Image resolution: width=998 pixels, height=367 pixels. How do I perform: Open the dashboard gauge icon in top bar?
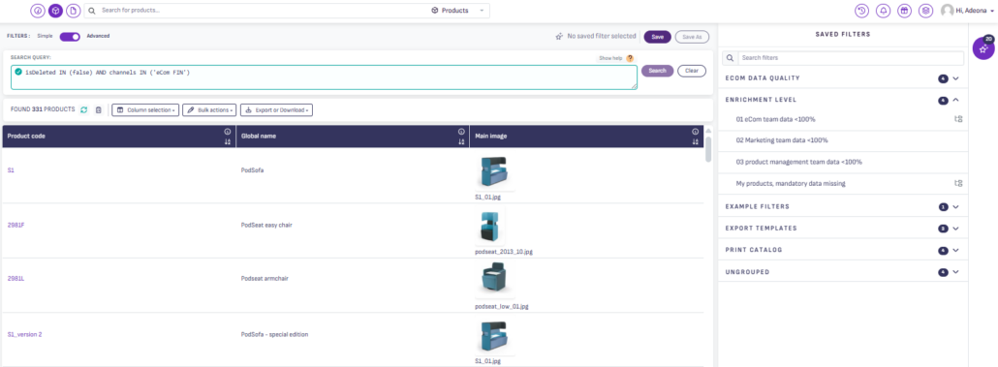tap(38, 11)
